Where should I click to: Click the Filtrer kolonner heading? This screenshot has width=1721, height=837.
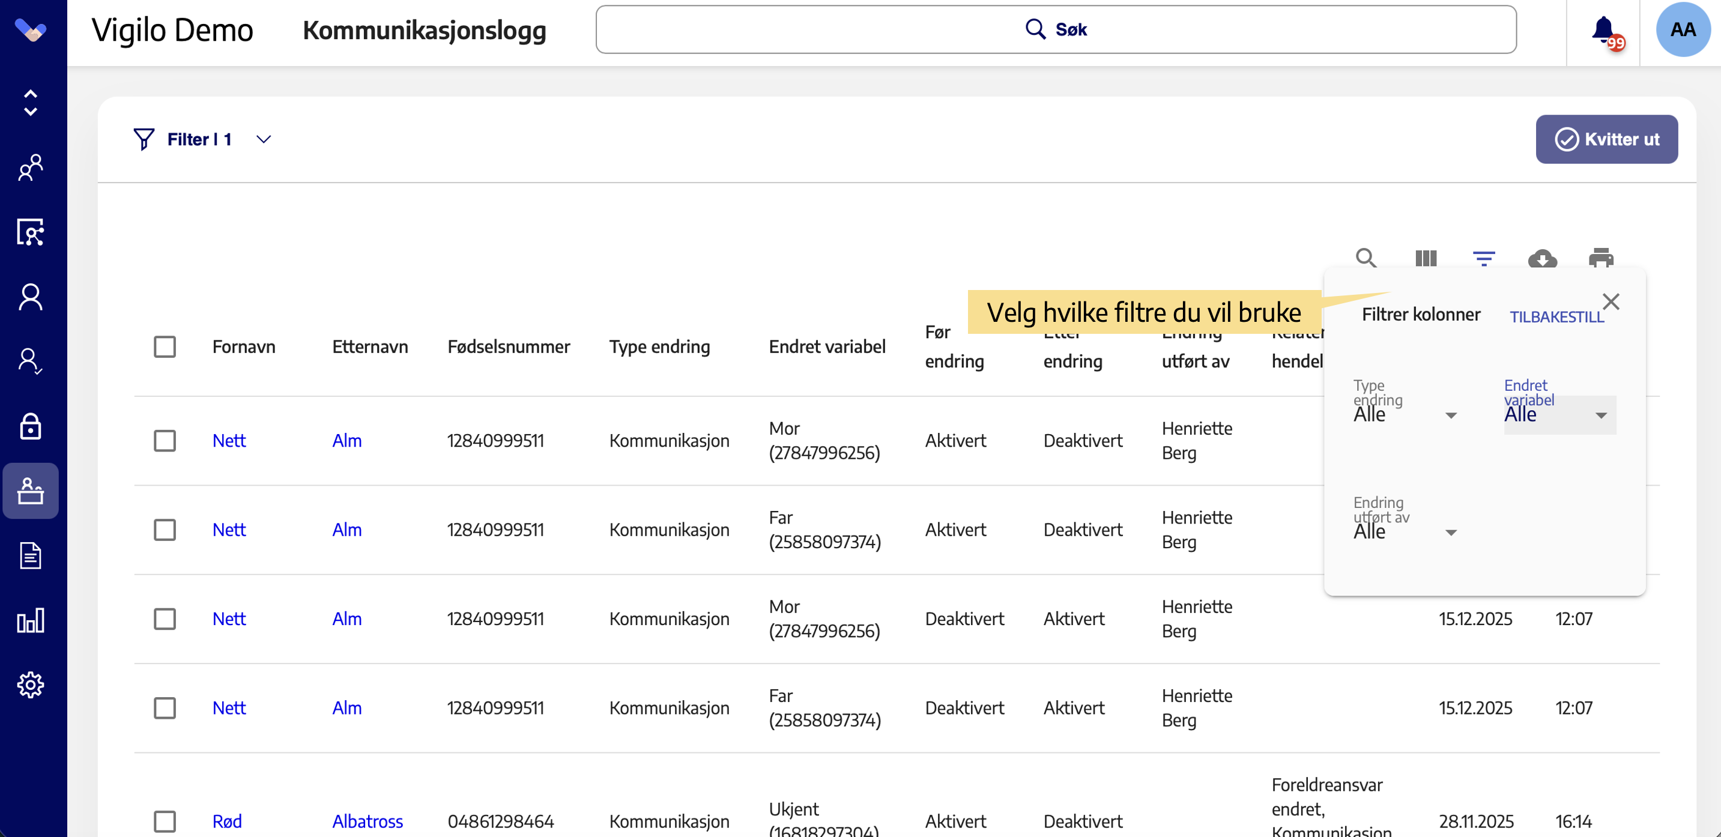pyautogui.click(x=1421, y=314)
